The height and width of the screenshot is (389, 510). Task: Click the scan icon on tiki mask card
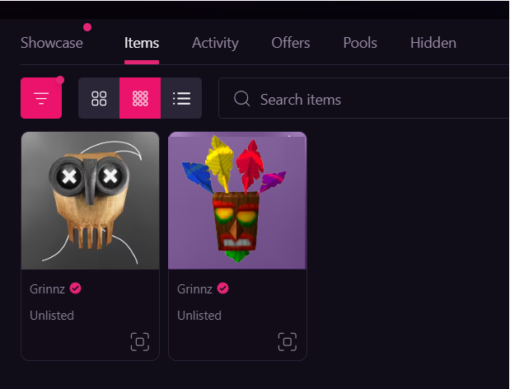[288, 342]
